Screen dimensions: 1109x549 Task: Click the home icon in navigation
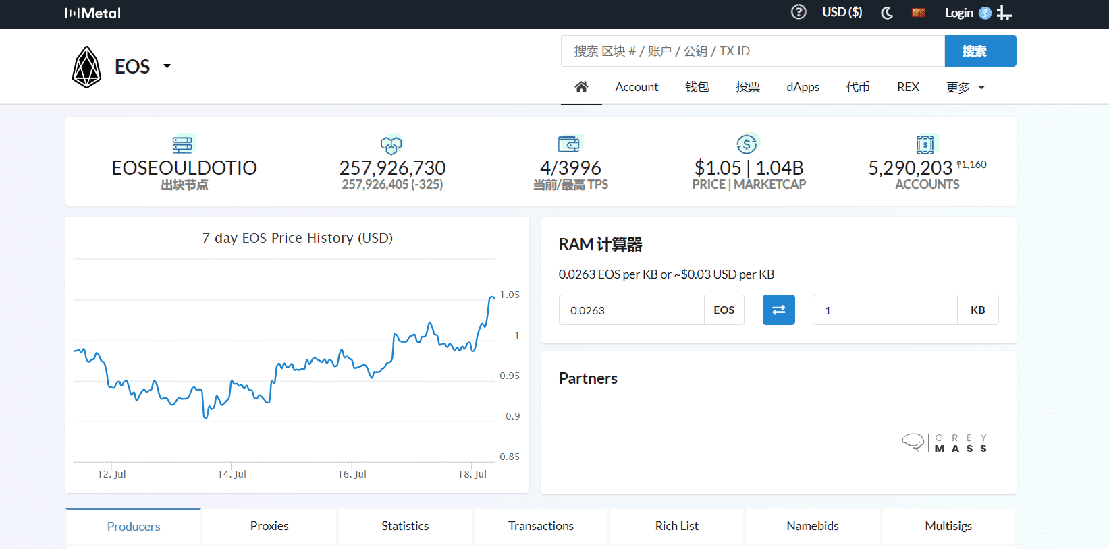click(x=581, y=87)
